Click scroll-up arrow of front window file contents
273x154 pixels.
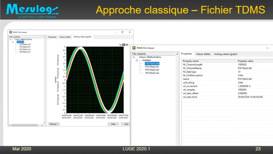[x=177, y=54]
